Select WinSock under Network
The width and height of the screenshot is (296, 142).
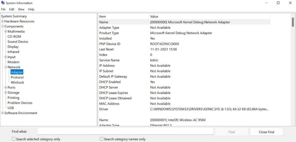[17, 83]
